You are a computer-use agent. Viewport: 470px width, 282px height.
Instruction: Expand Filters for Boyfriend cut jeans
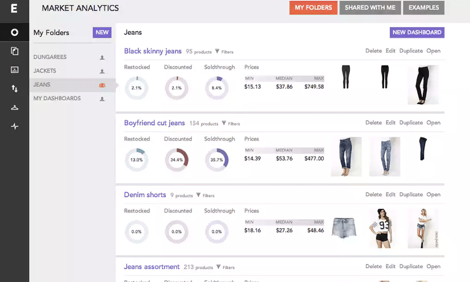pyautogui.click(x=230, y=123)
